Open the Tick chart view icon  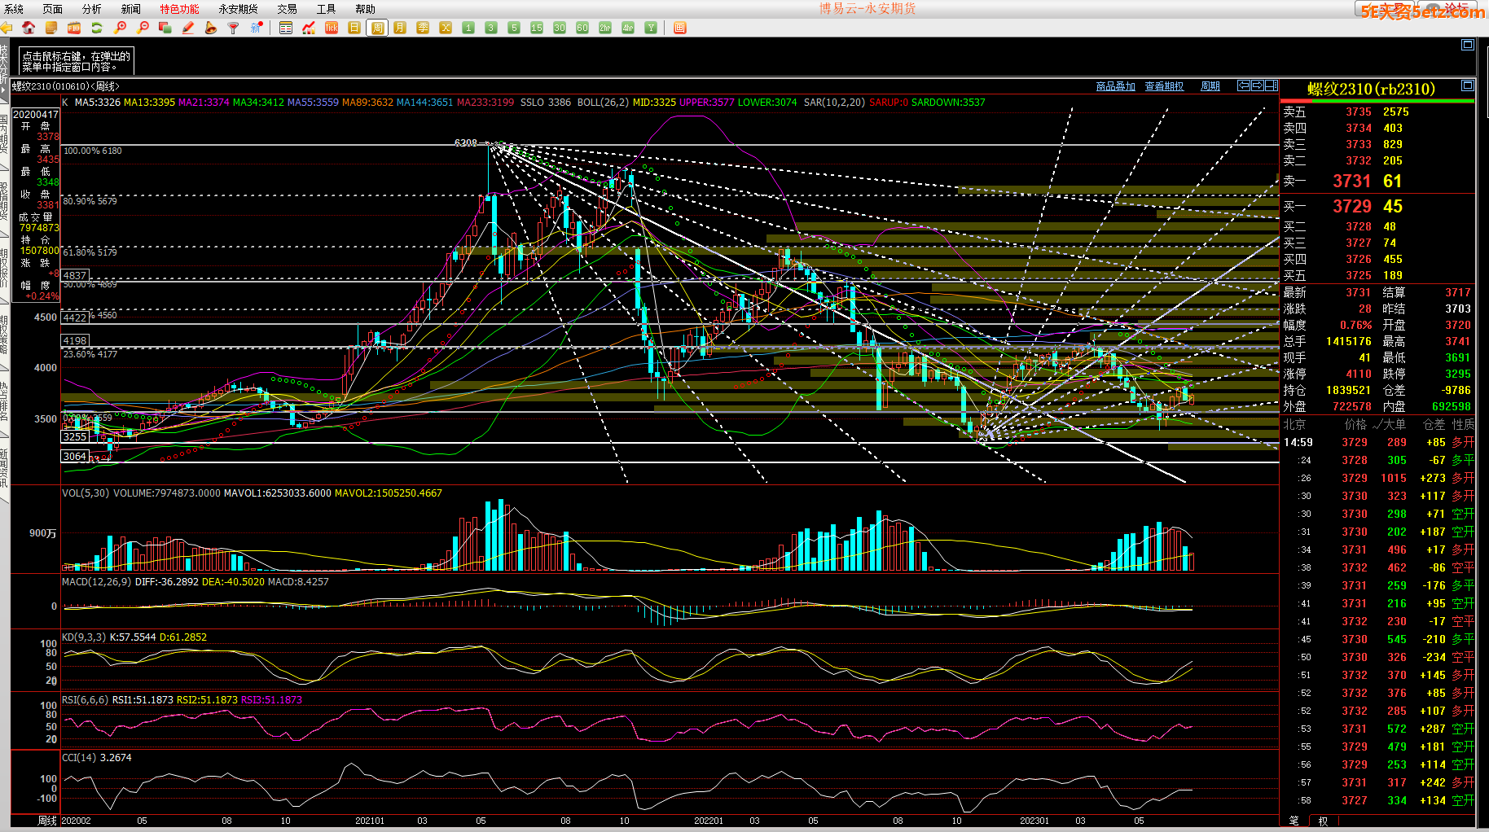point(332,28)
